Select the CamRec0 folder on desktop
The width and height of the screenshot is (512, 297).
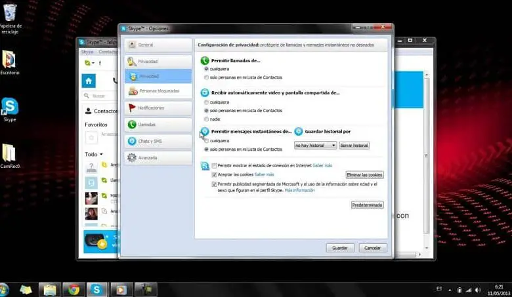[9, 156]
